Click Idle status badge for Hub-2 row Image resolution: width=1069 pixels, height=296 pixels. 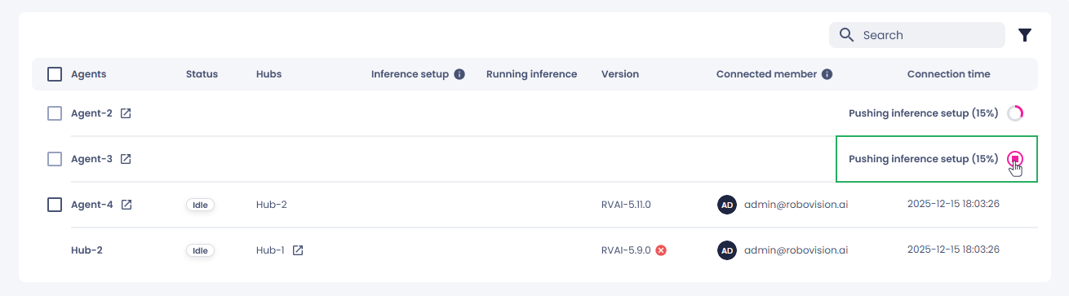(200, 250)
